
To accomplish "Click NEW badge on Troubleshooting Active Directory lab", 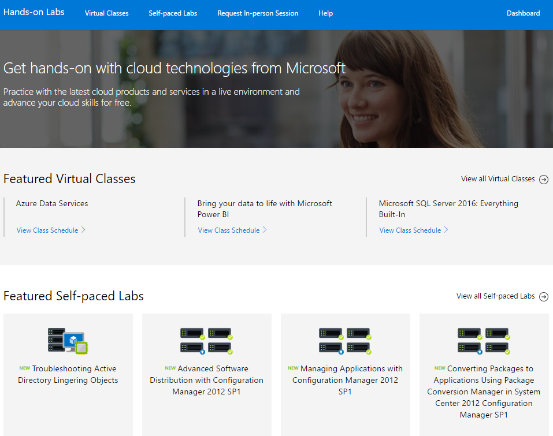I will tap(25, 368).
